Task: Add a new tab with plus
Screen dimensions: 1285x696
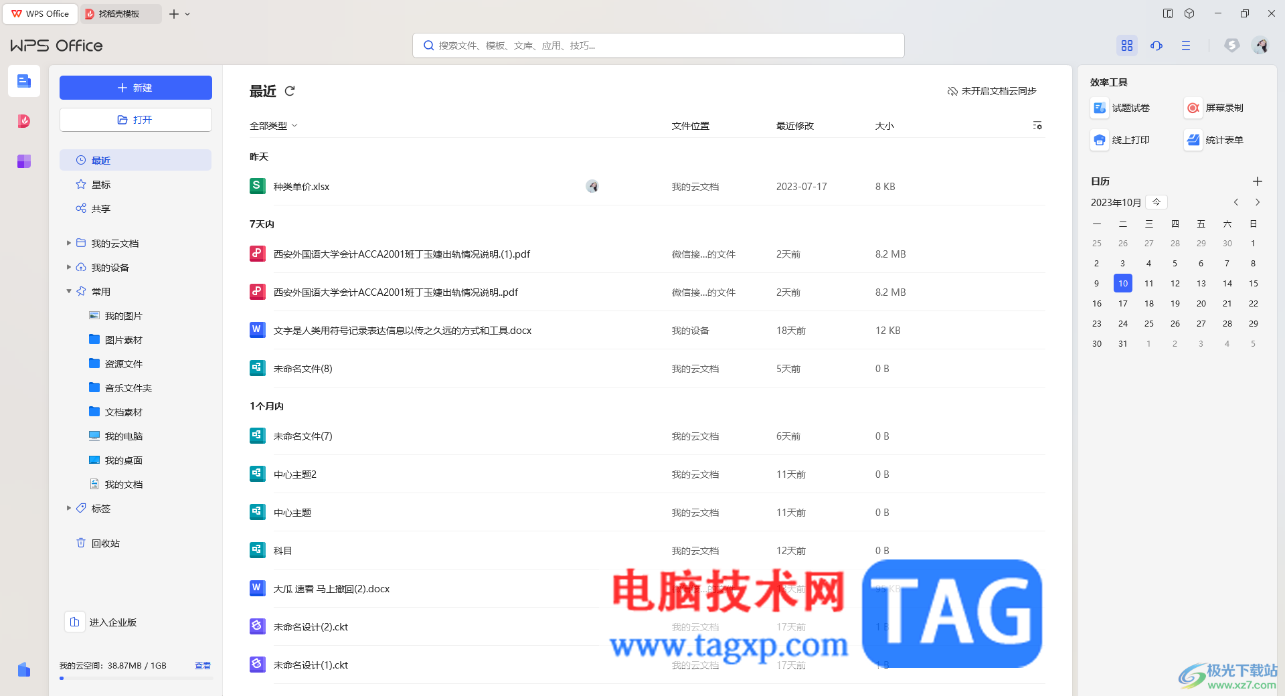Action: 174,14
